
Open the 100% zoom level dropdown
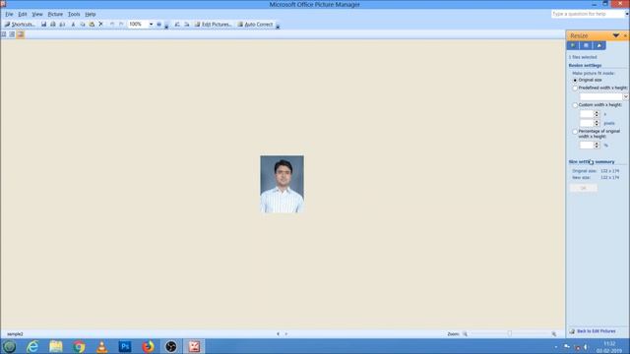(151, 25)
